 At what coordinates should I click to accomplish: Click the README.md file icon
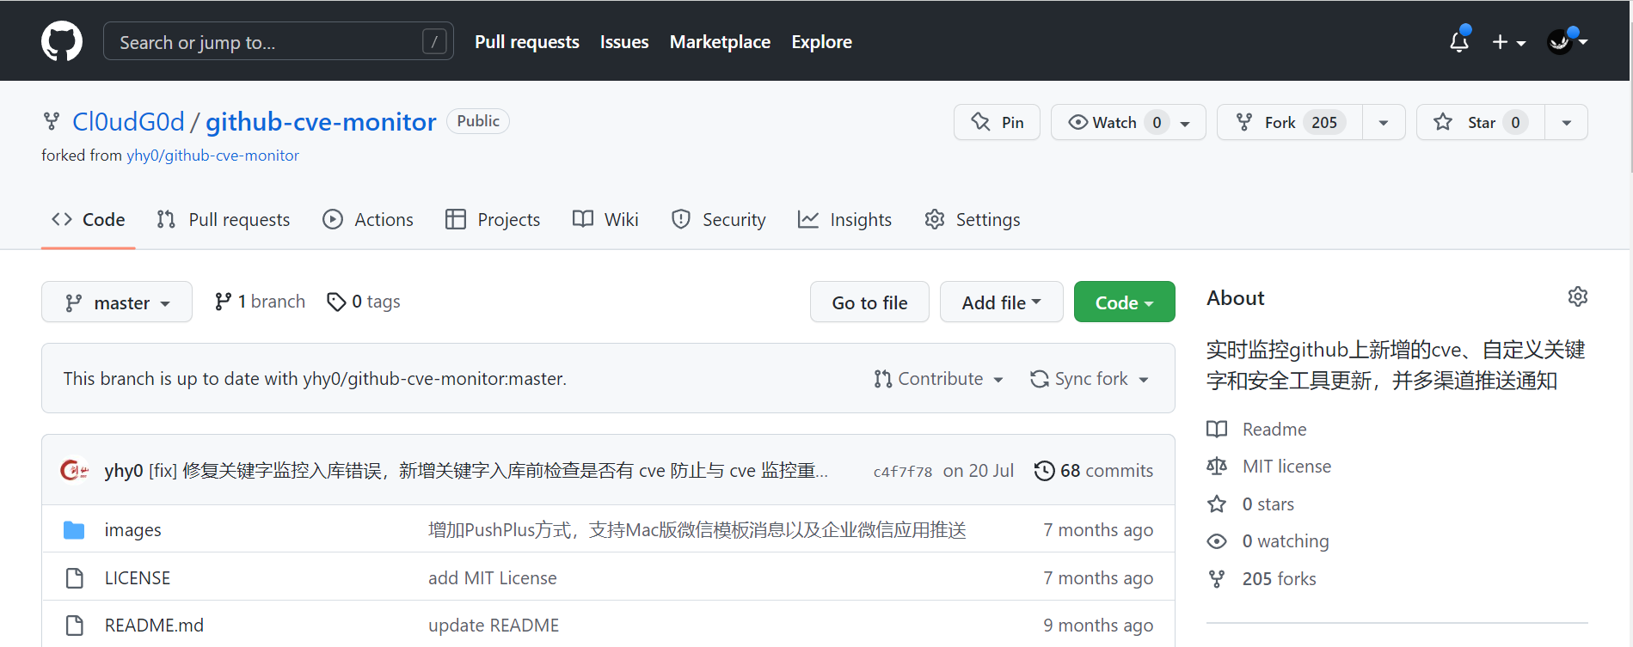click(75, 626)
